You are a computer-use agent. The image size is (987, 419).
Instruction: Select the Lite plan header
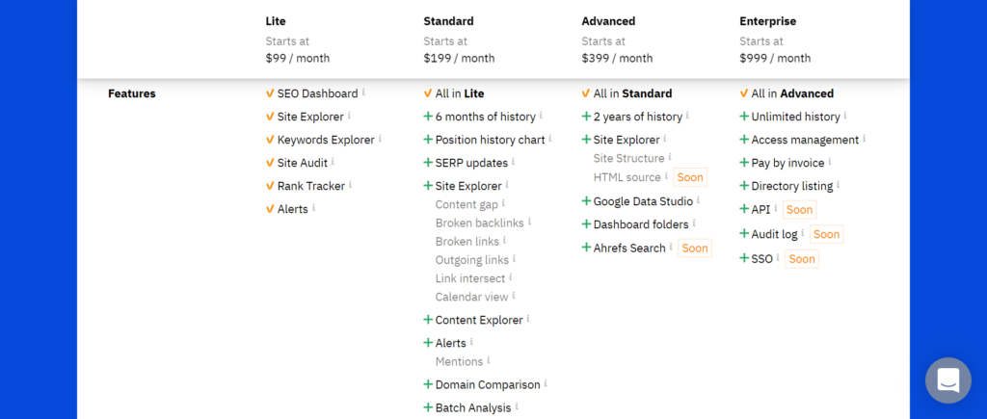click(276, 21)
